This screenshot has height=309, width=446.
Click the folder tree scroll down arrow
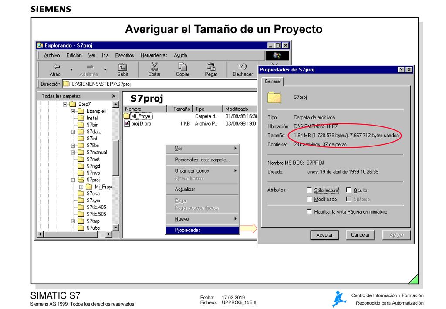(116, 228)
